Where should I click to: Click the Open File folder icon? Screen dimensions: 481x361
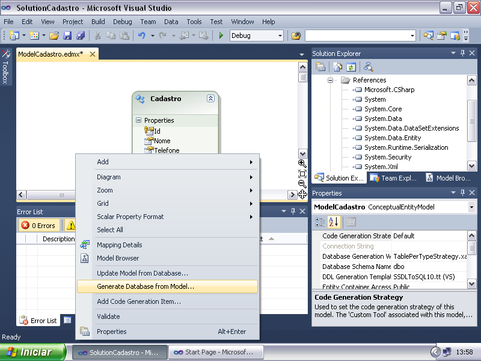click(54, 35)
